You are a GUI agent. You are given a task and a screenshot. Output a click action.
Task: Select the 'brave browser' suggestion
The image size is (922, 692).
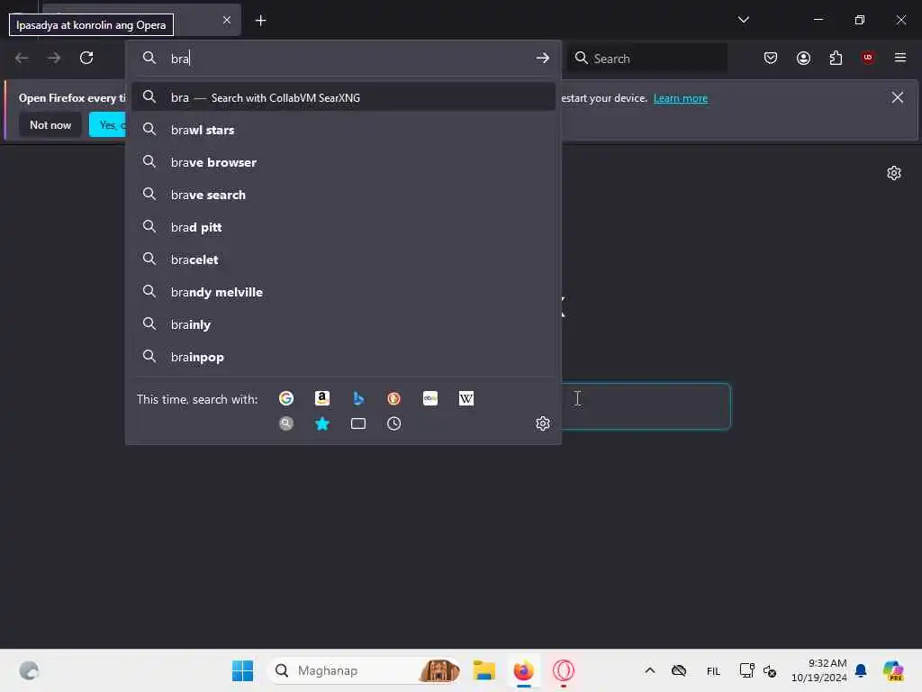coord(343,162)
